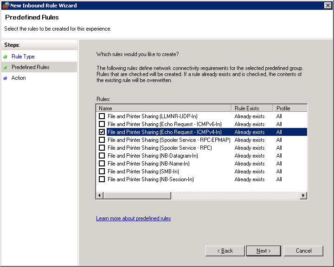Click the scroll left arrow in rules list
334x267 pixels.
[x=99, y=195]
